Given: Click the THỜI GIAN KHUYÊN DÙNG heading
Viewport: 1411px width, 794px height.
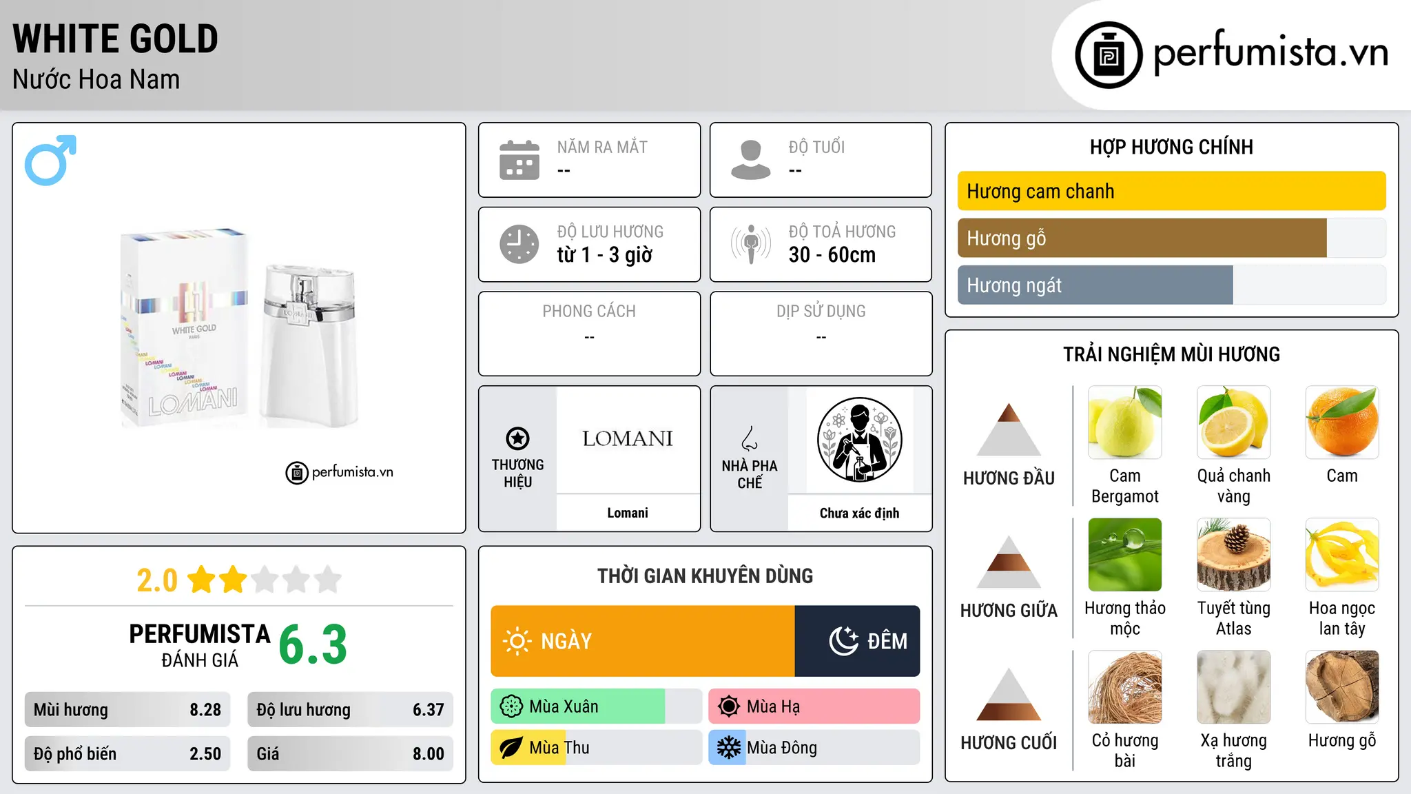Looking at the screenshot, I should pos(705,576).
